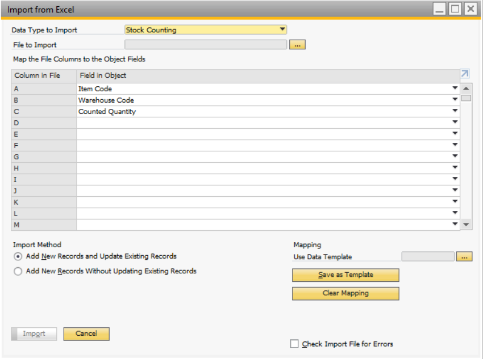Select Add New Records and Update Existing Records

18,256
